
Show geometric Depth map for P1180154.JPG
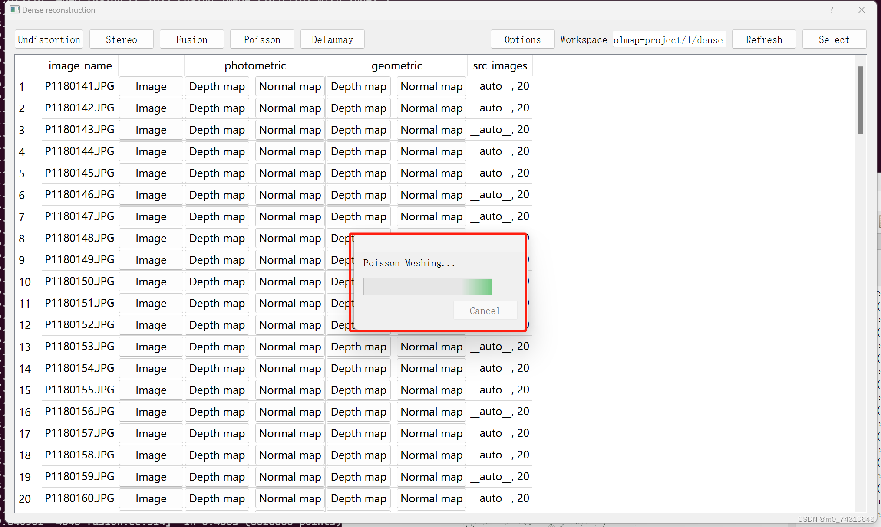pyautogui.click(x=358, y=368)
